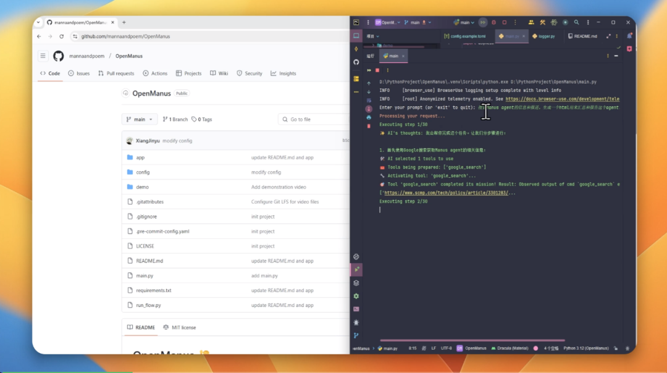Open the Pull requests tab on GitHub
Screen dimensions: 667x373
116,73
